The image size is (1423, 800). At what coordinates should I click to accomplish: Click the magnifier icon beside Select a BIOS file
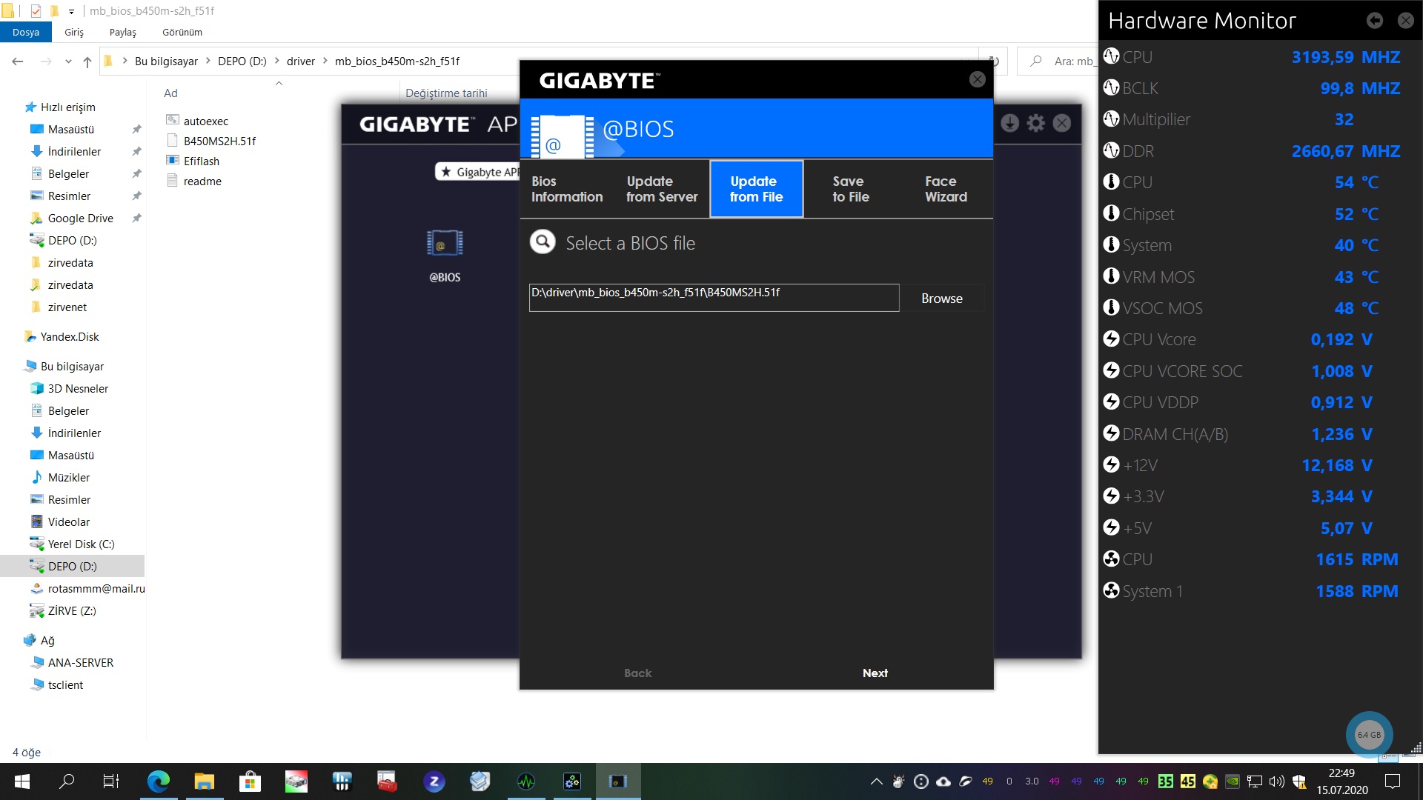tap(543, 241)
